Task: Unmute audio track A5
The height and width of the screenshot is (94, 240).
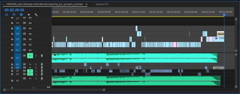Action: 30,74
